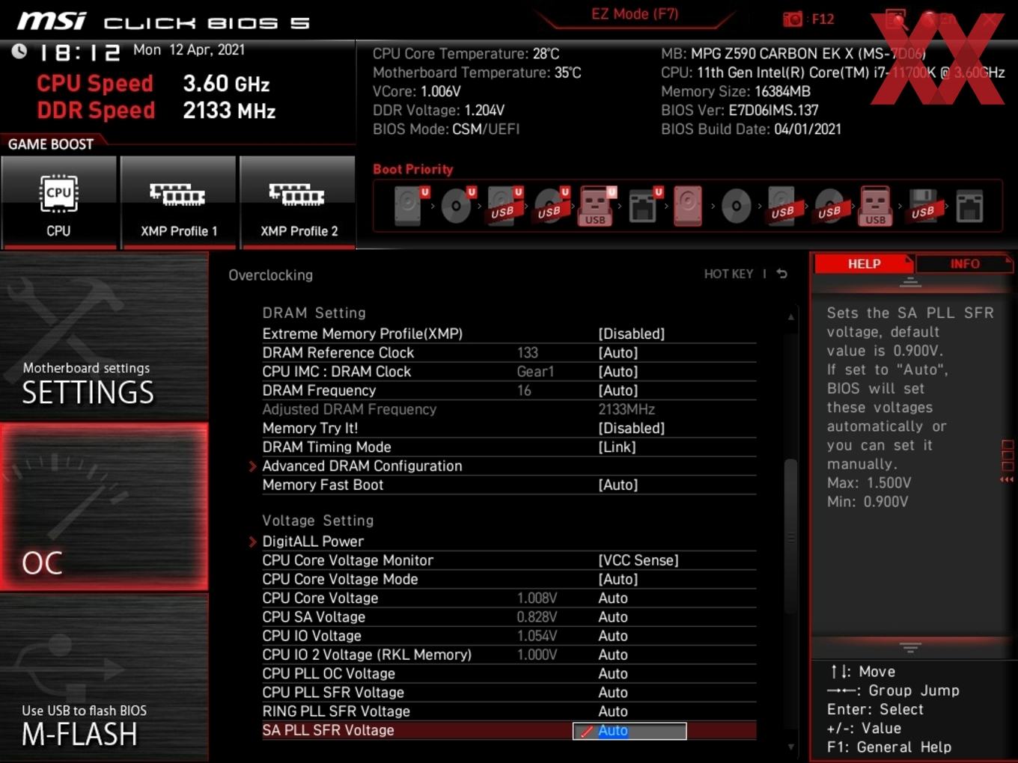Click the RING PLL SFR Voltage Auto field

pyautogui.click(x=613, y=711)
